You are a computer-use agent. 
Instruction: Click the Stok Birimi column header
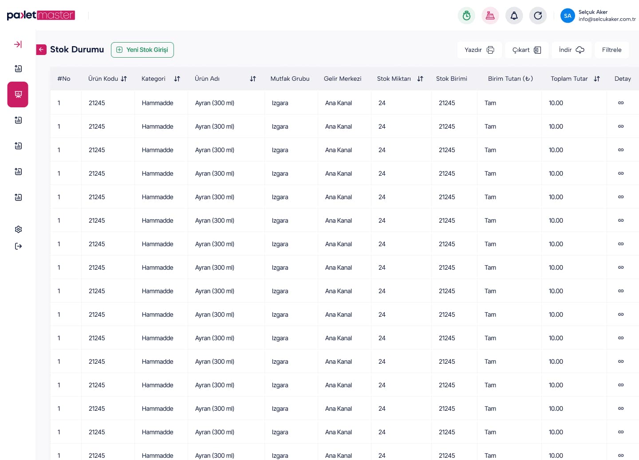[451, 79]
